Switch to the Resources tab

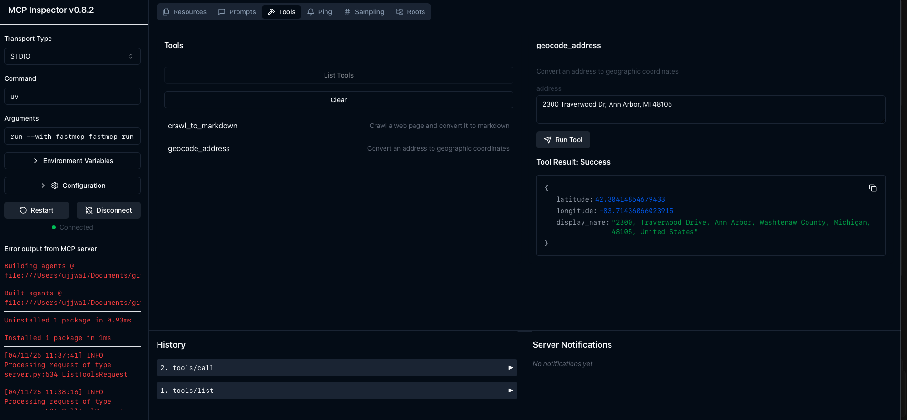tap(185, 12)
